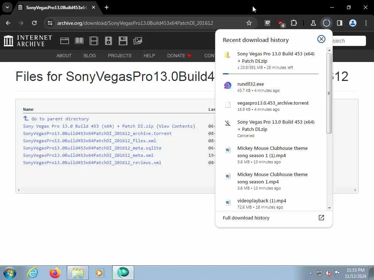This screenshot has height=280, width=374.
Task: Open the browser side panel icon
Action: click(x=340, y=23)
